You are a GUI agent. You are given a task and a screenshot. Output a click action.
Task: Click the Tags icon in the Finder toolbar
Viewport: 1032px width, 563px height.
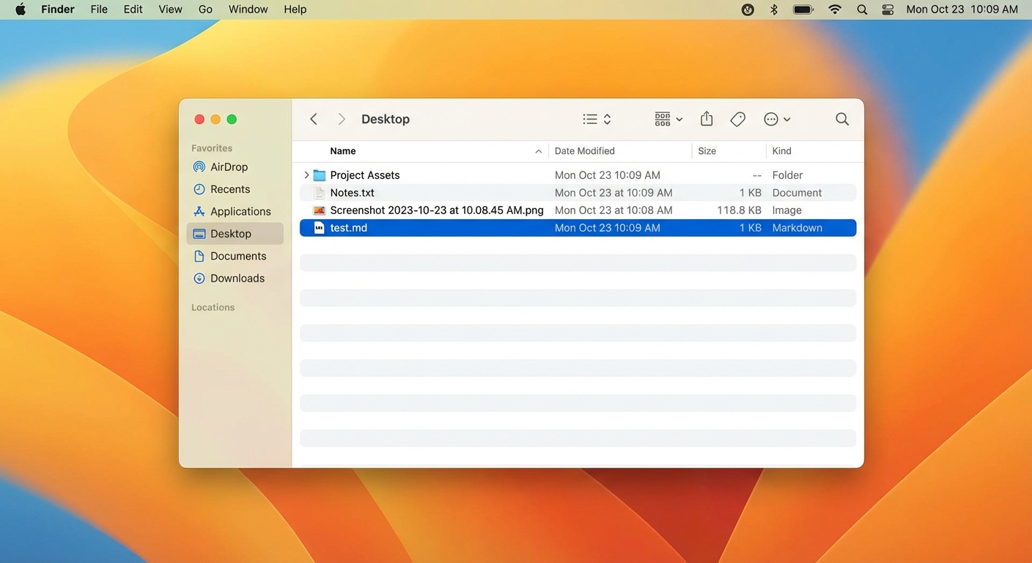pos(737,118)
